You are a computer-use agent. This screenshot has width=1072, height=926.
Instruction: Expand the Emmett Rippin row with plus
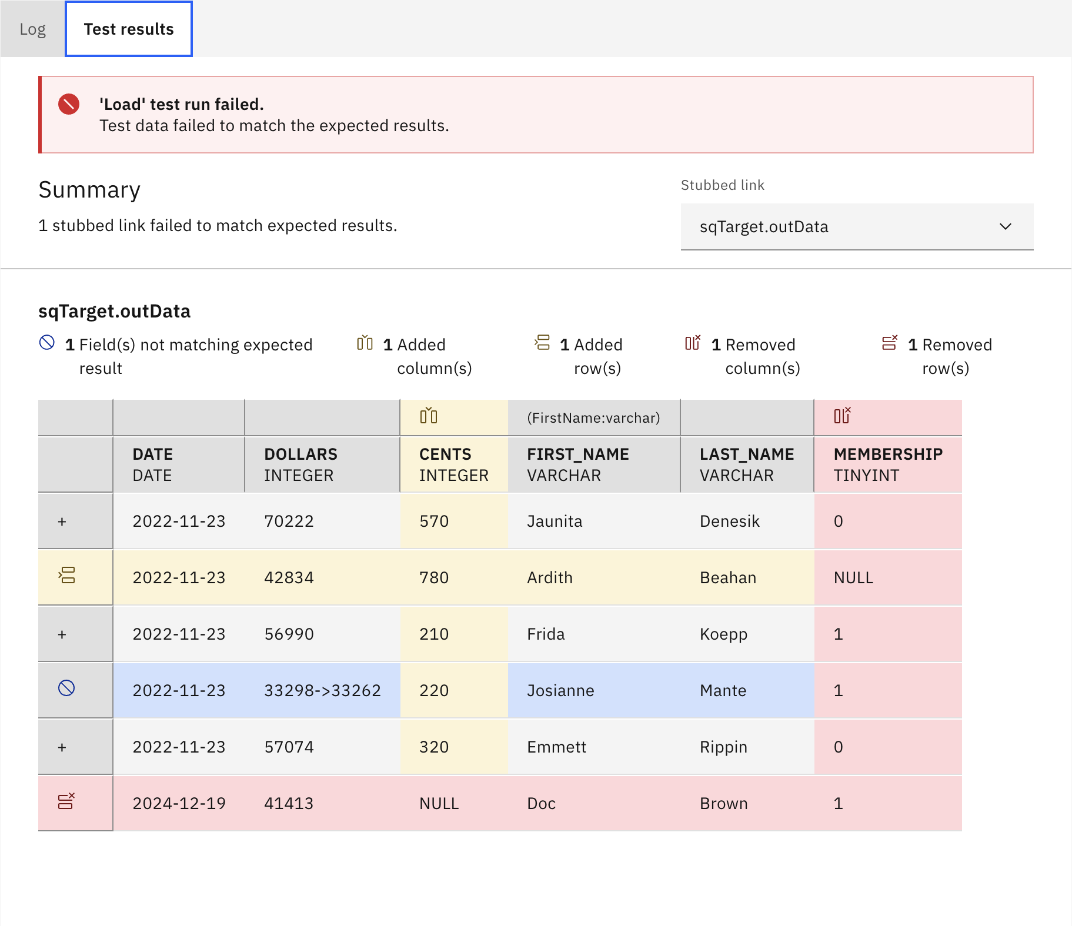point(62,747)
